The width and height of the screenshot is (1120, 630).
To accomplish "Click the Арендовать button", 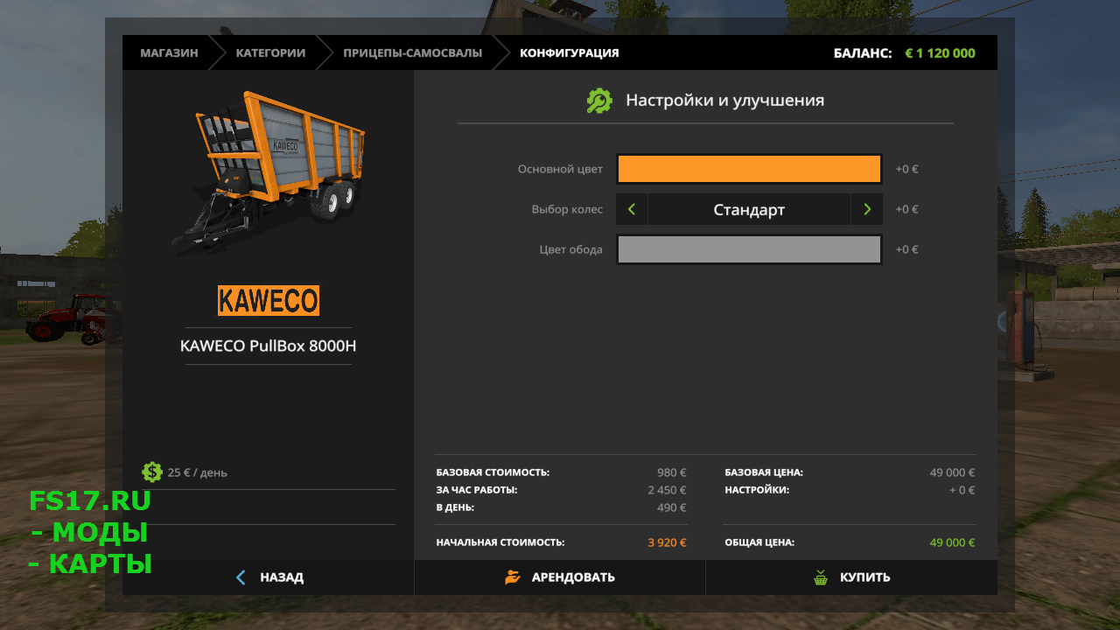I will click(560, 577).
